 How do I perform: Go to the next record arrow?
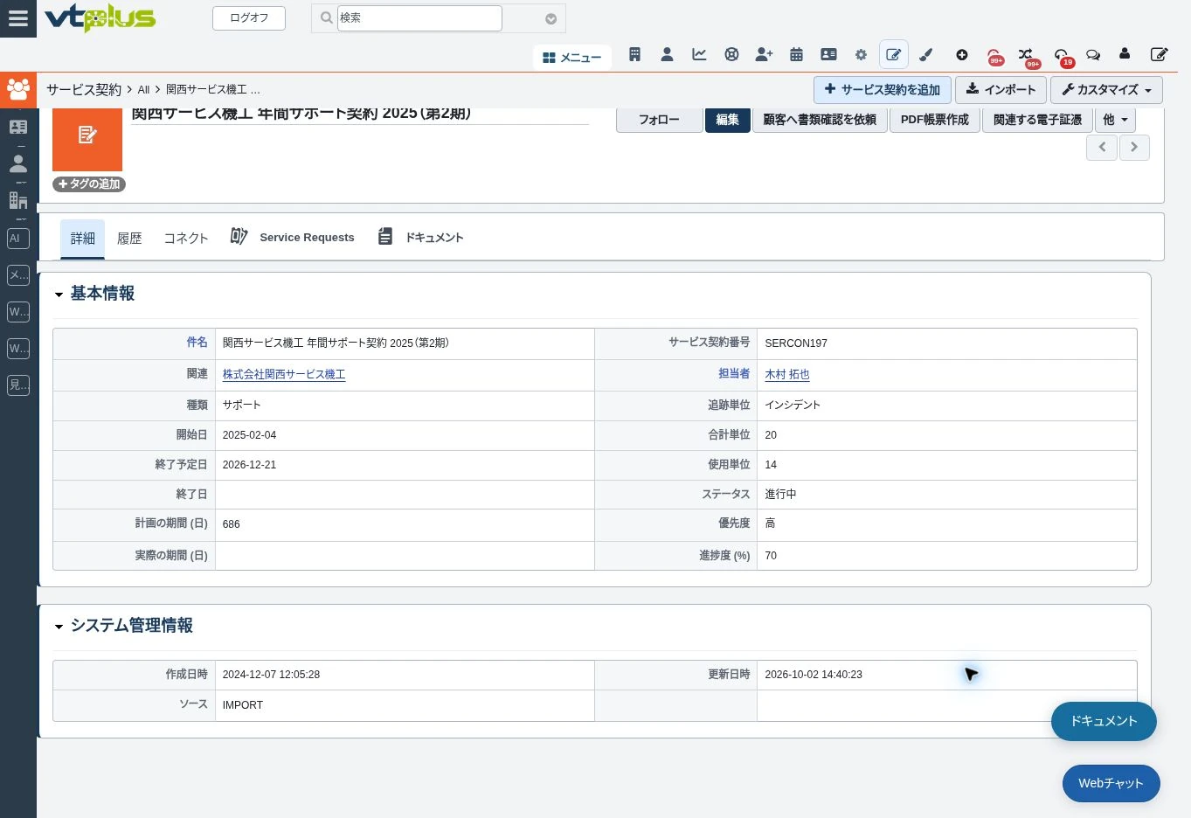(1134, 147)
